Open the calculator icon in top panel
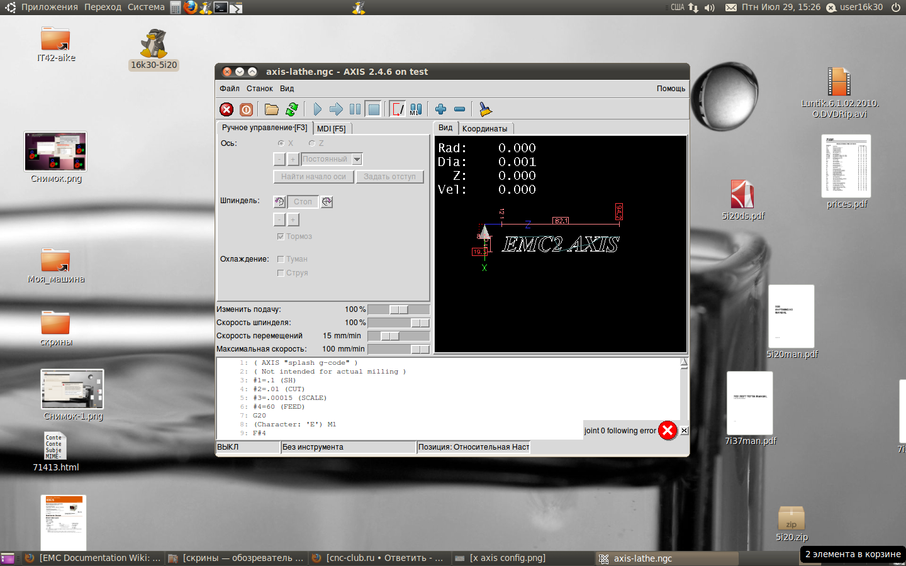Image resolution: width=906 pixels, height=566 pixels. (x=176, y=8)
